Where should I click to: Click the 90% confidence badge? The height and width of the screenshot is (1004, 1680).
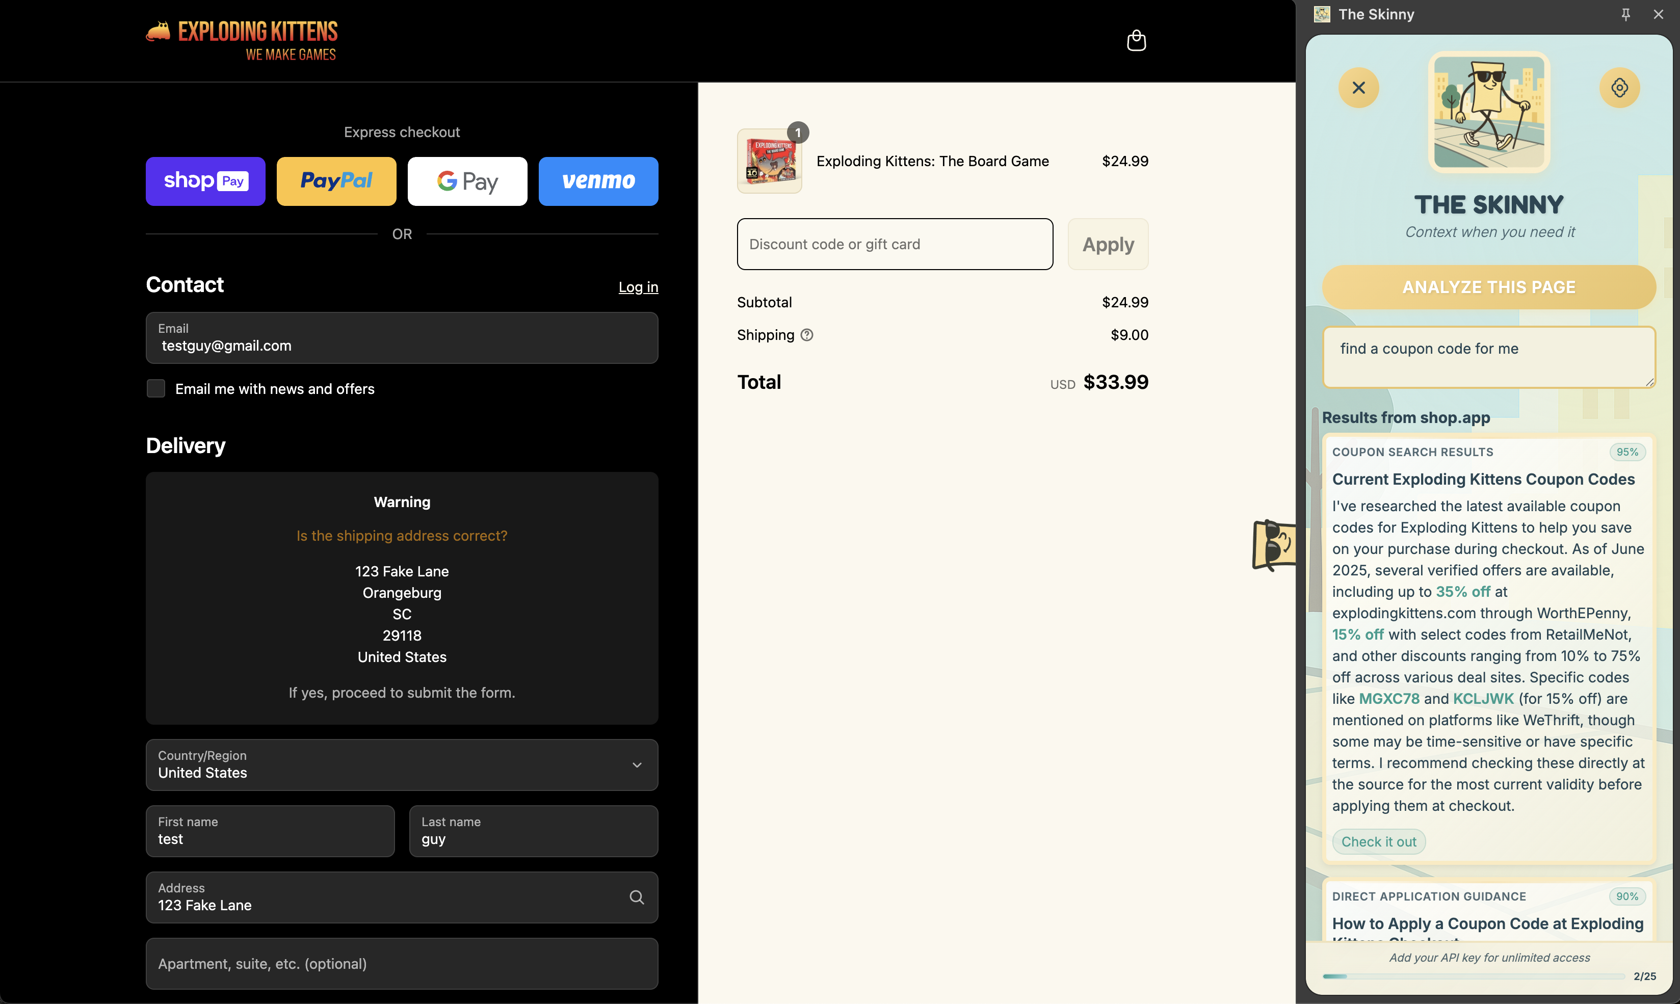click(x=1627, y=896)
